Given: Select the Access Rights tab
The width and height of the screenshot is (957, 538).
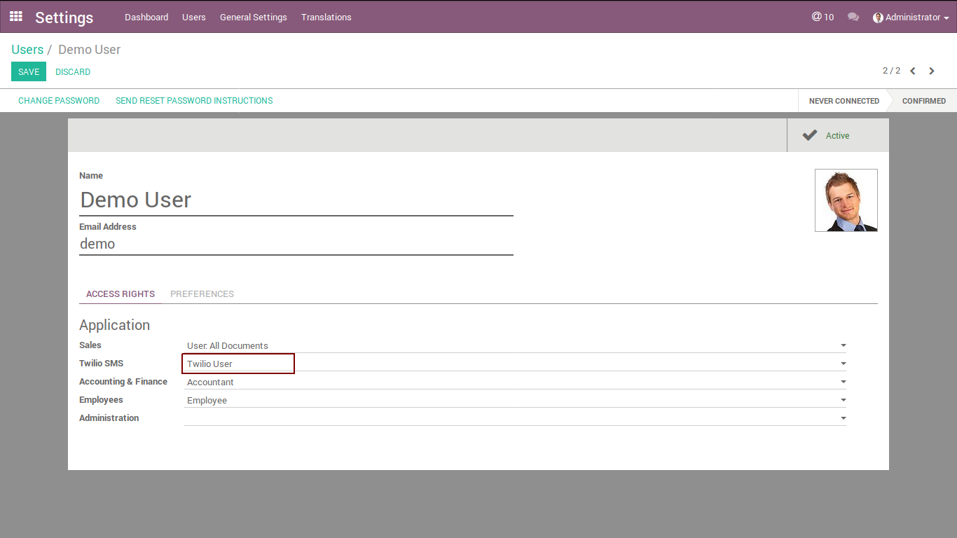Looking at the screenshot, I should pyautogui.click(x=121, y=294).
